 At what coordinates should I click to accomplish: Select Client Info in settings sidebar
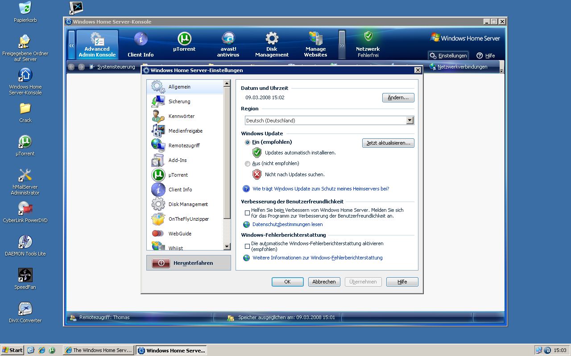(x=185, y=190)
